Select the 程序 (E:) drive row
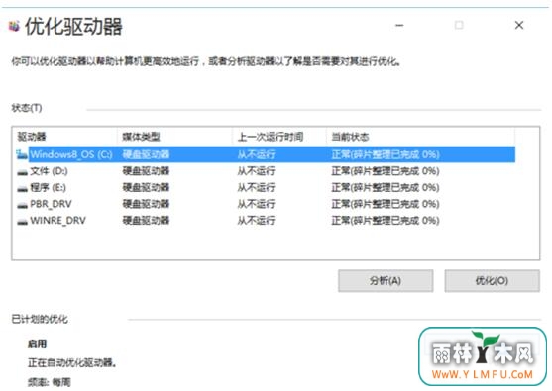This screenshot has height=391, width=552. click(266, 187)
